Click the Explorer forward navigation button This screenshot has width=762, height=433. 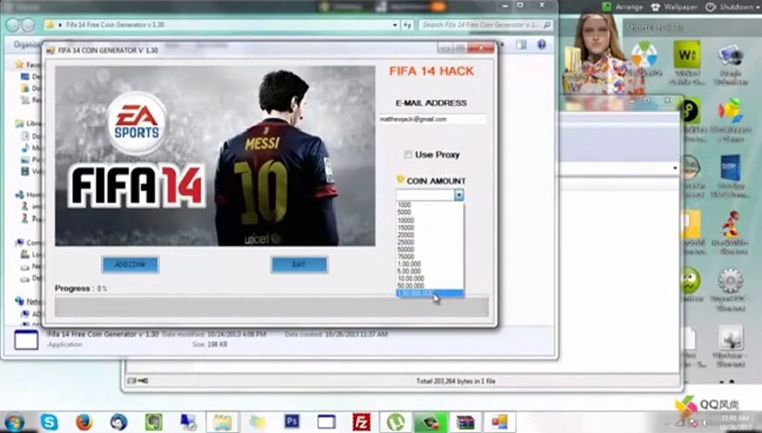(28, 25)
